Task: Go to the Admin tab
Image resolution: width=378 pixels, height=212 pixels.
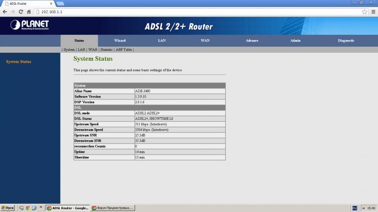Action: click(295, 41)
